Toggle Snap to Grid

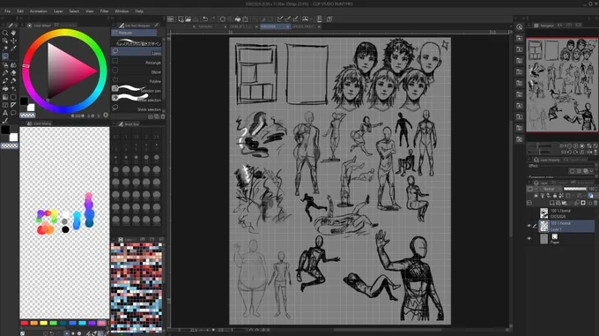tap(295, 19)
